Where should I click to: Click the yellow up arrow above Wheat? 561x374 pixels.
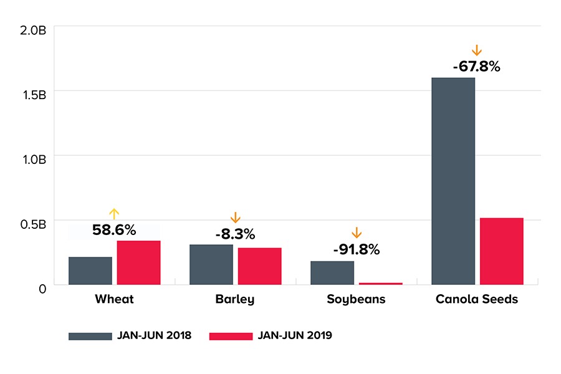tap(113, 214)
